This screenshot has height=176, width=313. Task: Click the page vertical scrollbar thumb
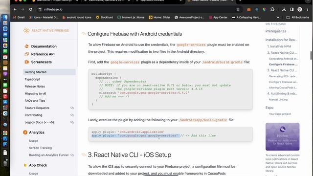[311, 55]
